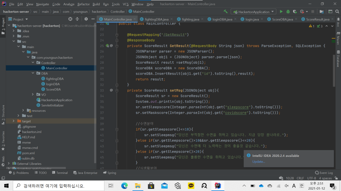Click the 4 spaces indent status
Viewport: 341px width, 191px height.
pos(325,178)
